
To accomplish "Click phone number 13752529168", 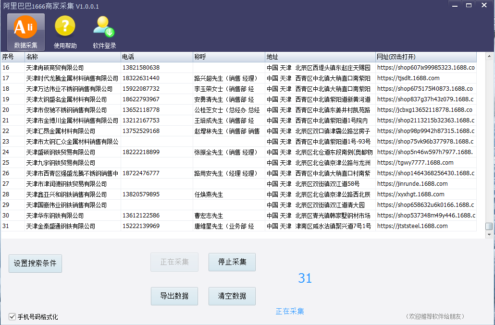I will [141, 131].
